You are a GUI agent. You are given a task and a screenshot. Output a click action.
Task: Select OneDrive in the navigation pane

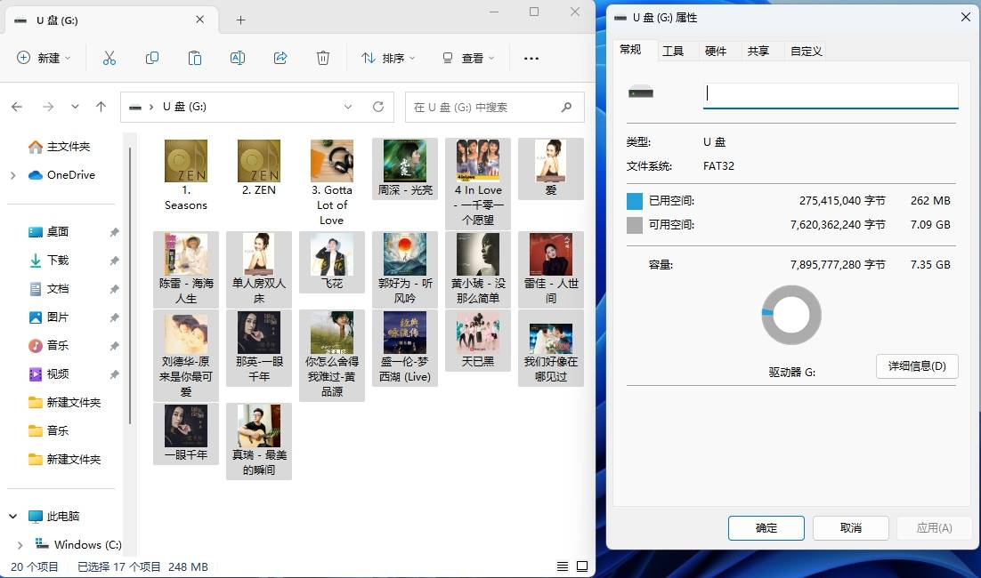(x=62, y=175)
